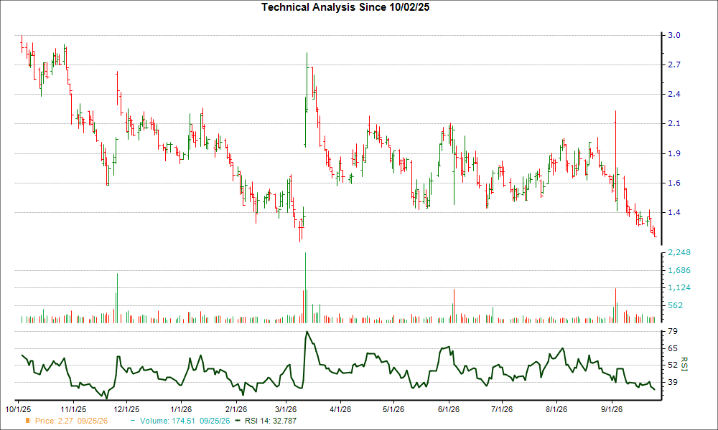Image resolution: width=718 pixels, height=430 pixels.
Task: Click the 562 volume axis label
Action: 676,306
